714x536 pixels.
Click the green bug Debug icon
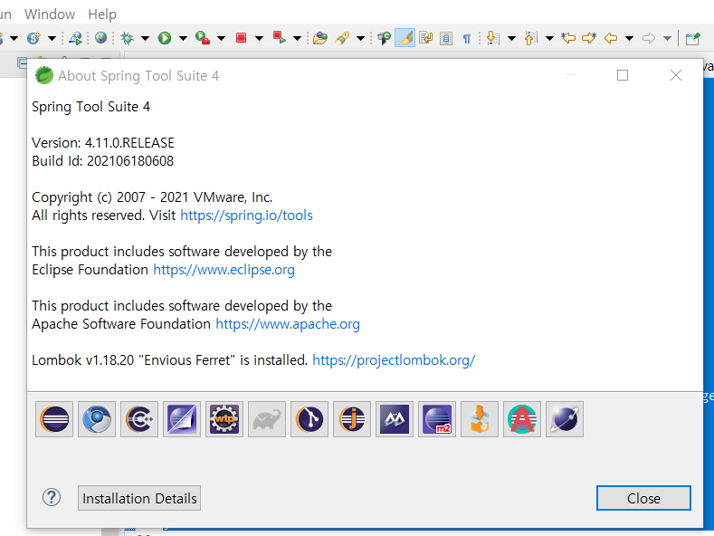coord(127,38)
